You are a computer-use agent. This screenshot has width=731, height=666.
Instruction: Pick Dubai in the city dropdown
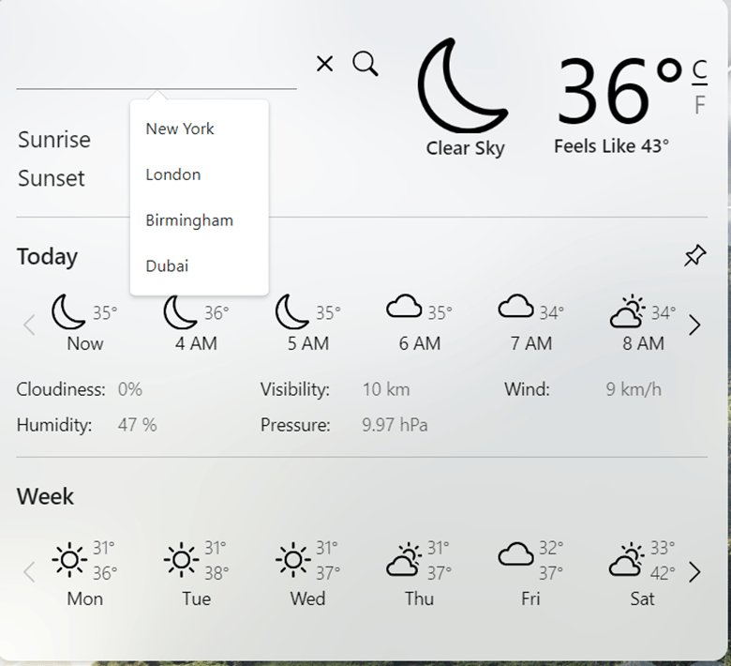coord(167,266)
